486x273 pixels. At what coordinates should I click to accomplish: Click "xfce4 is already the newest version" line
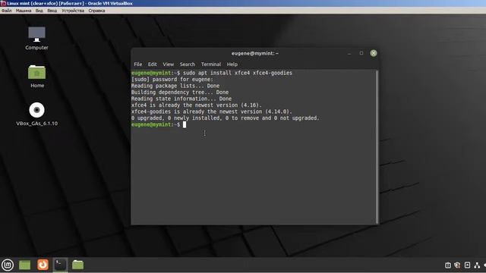tap(197, 105)
